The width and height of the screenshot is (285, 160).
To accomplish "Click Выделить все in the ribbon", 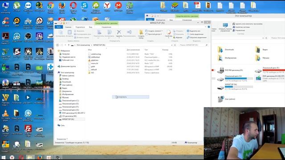I will point(194,31).
